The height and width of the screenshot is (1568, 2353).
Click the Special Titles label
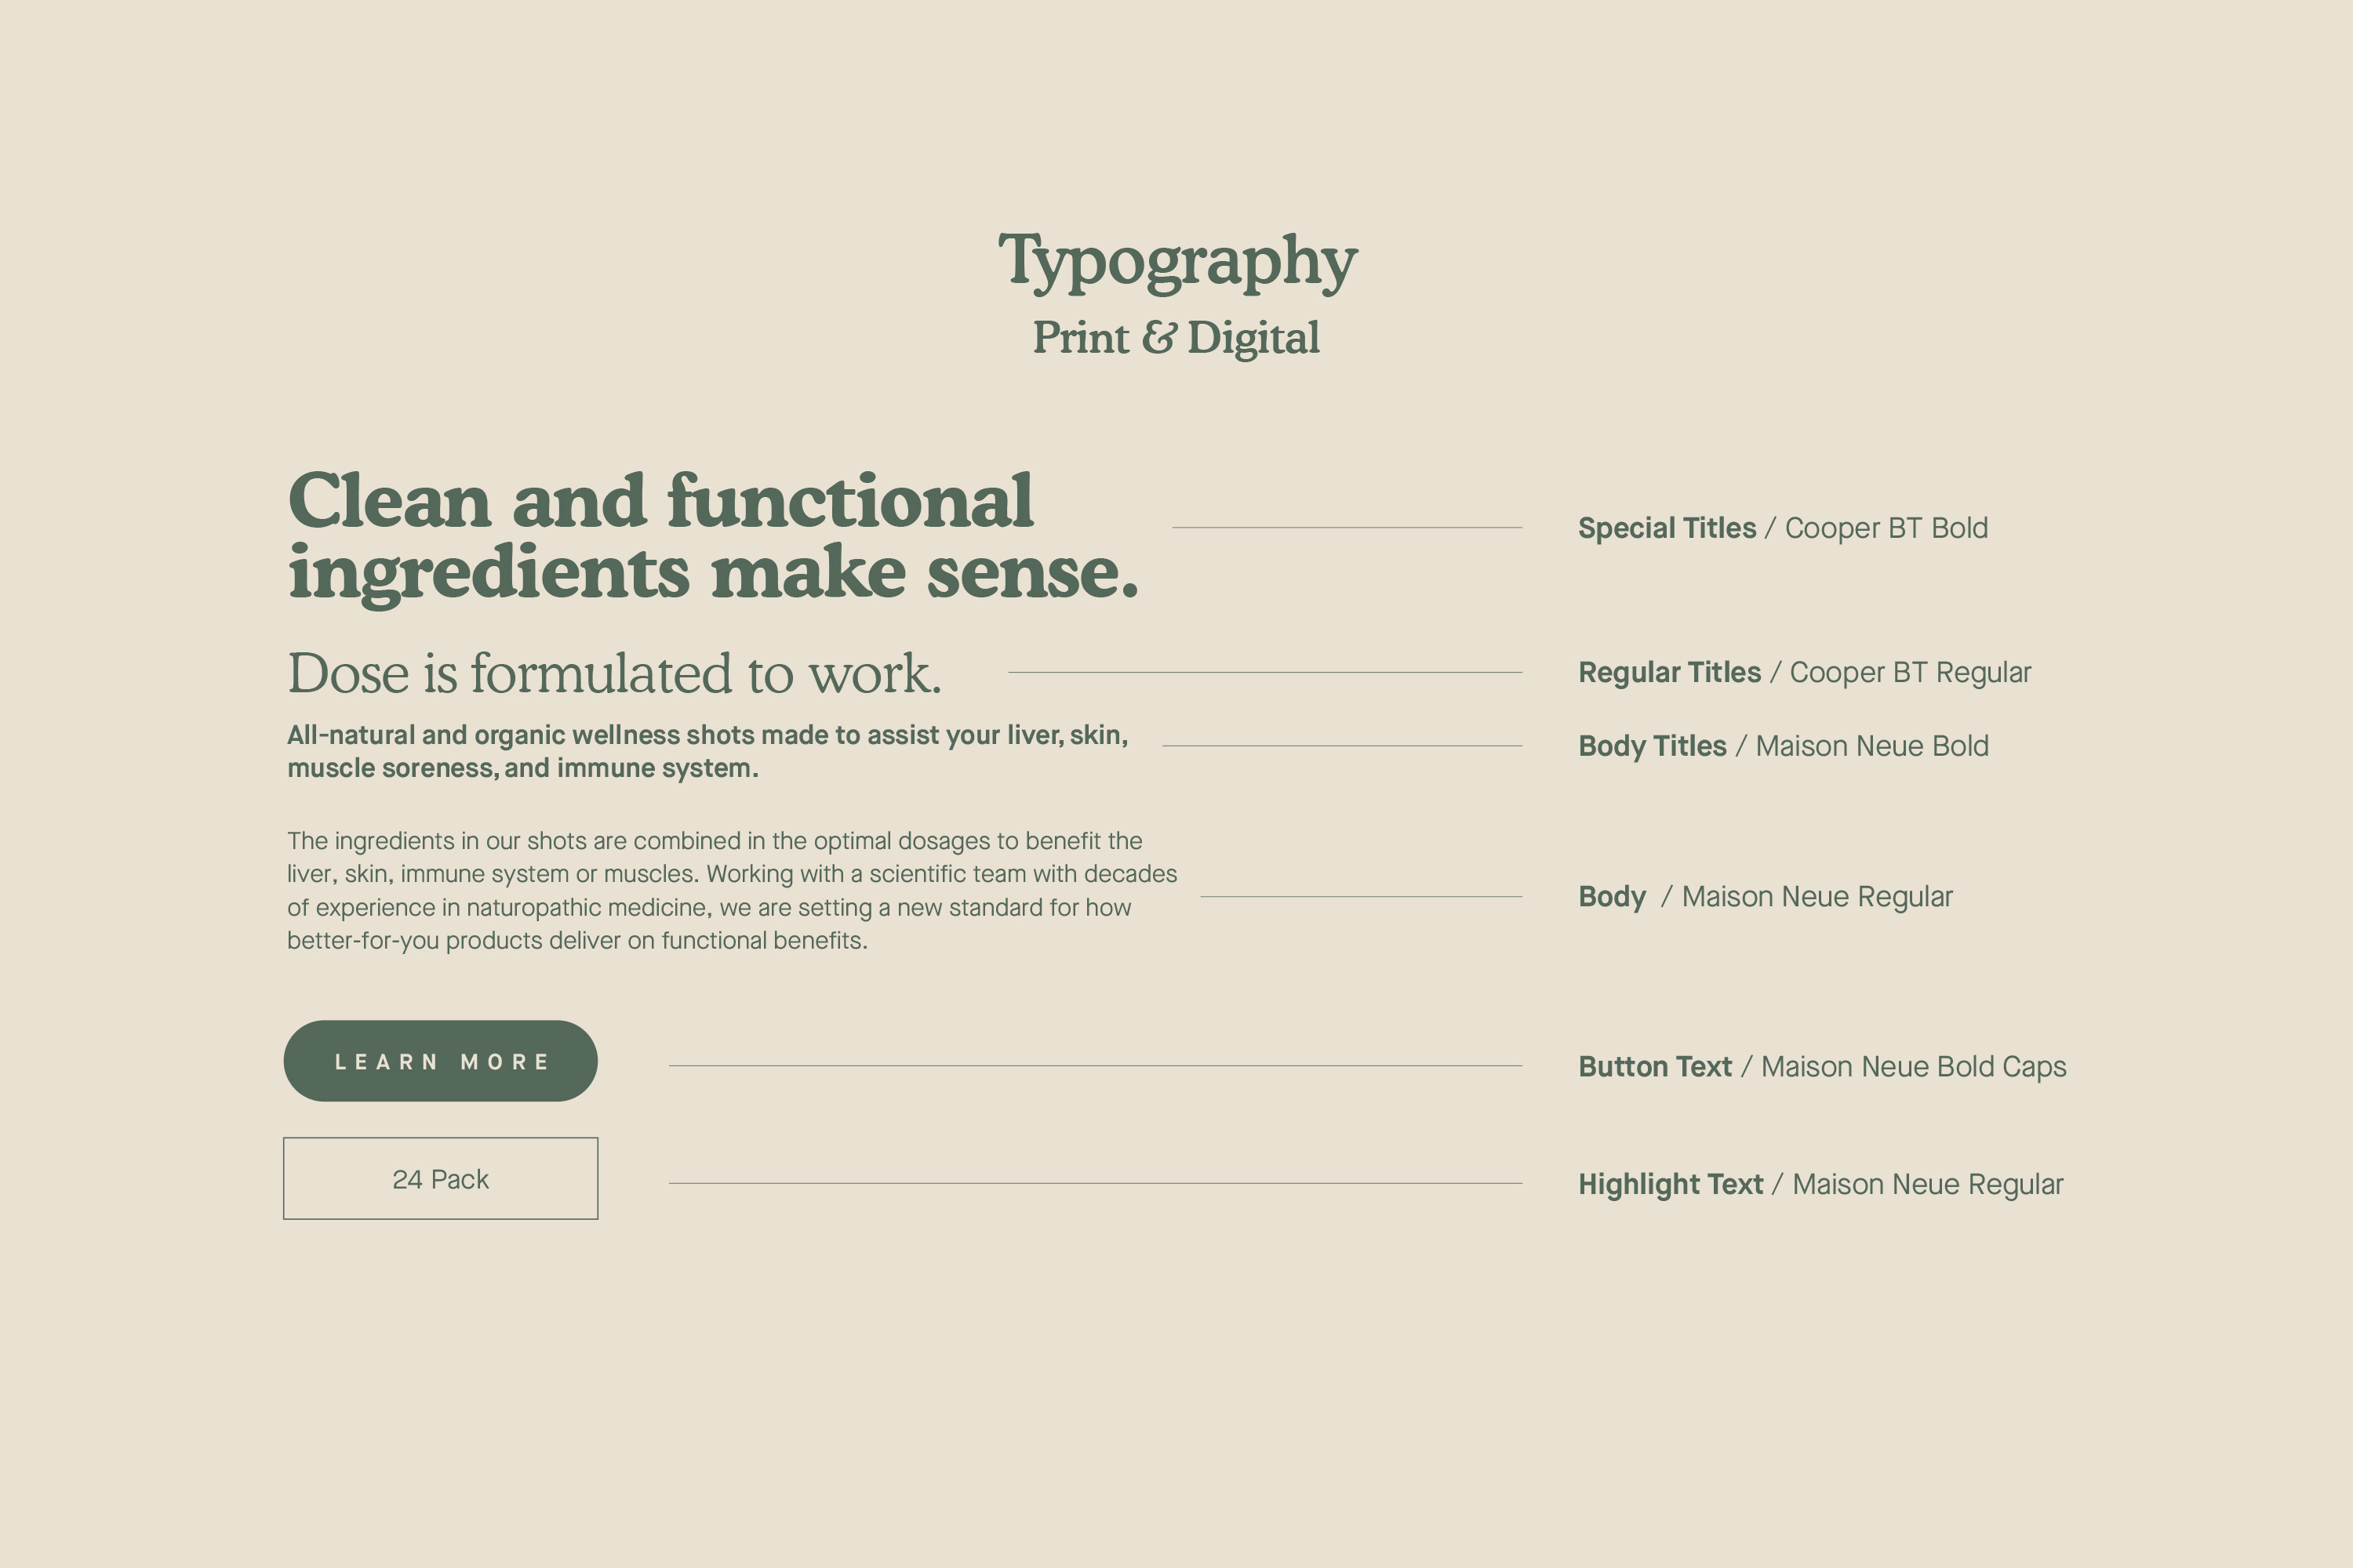[1667, 528]
